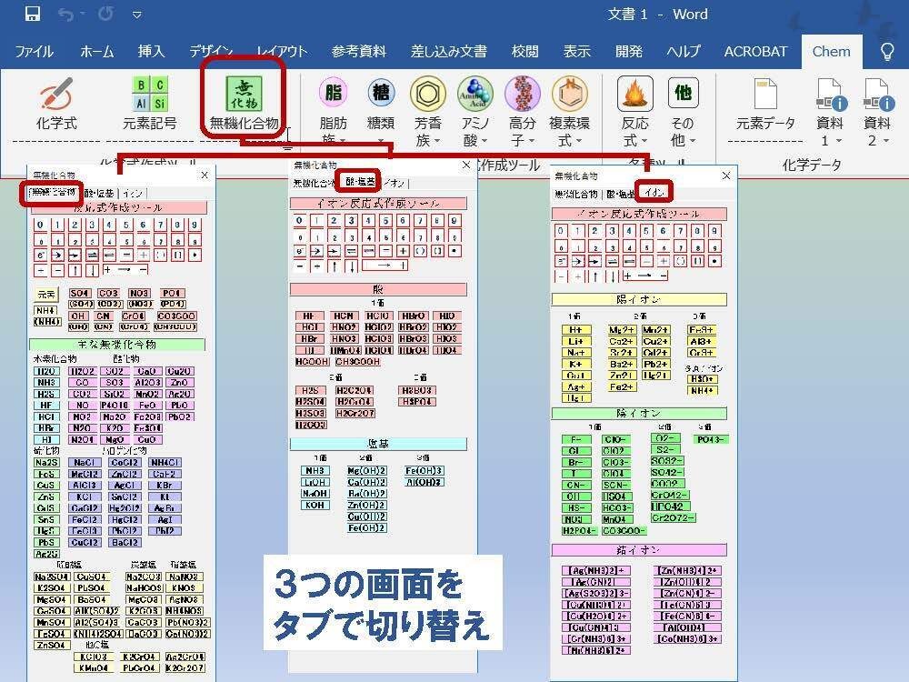Click the SO4 button in left panel
This screenshot has height=682, width=909.
pos(79,293)
